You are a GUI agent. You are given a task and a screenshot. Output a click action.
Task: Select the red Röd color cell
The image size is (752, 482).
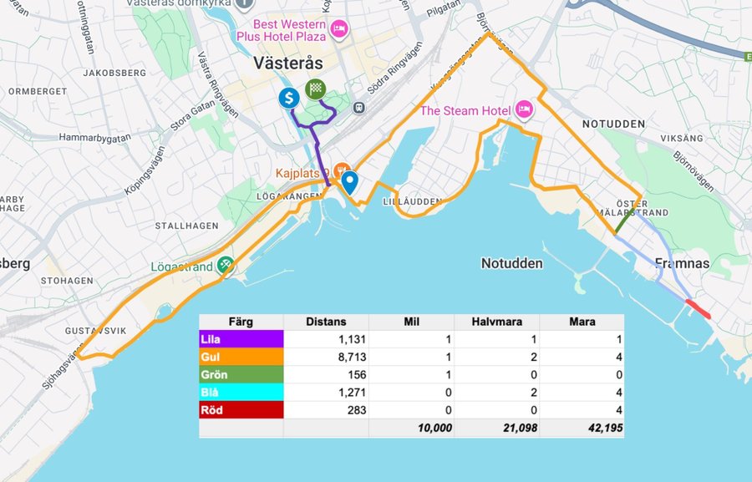coord(241,409)
